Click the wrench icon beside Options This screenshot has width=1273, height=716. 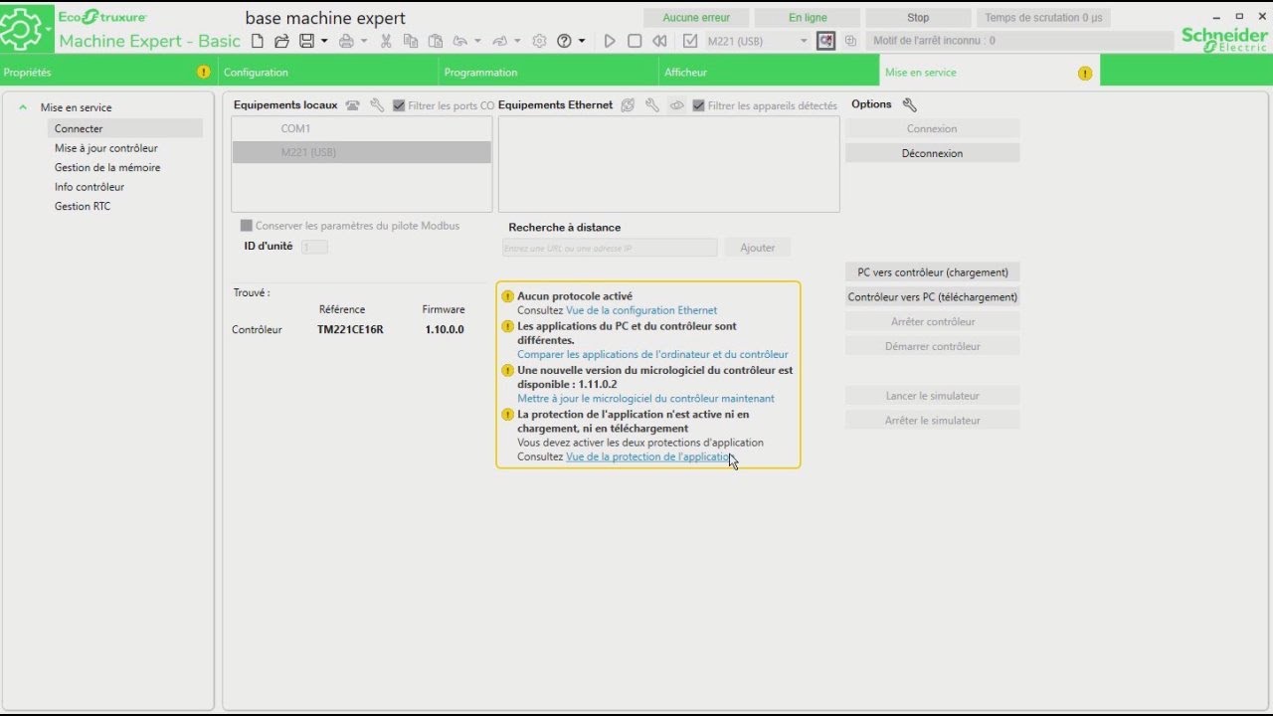909,104
